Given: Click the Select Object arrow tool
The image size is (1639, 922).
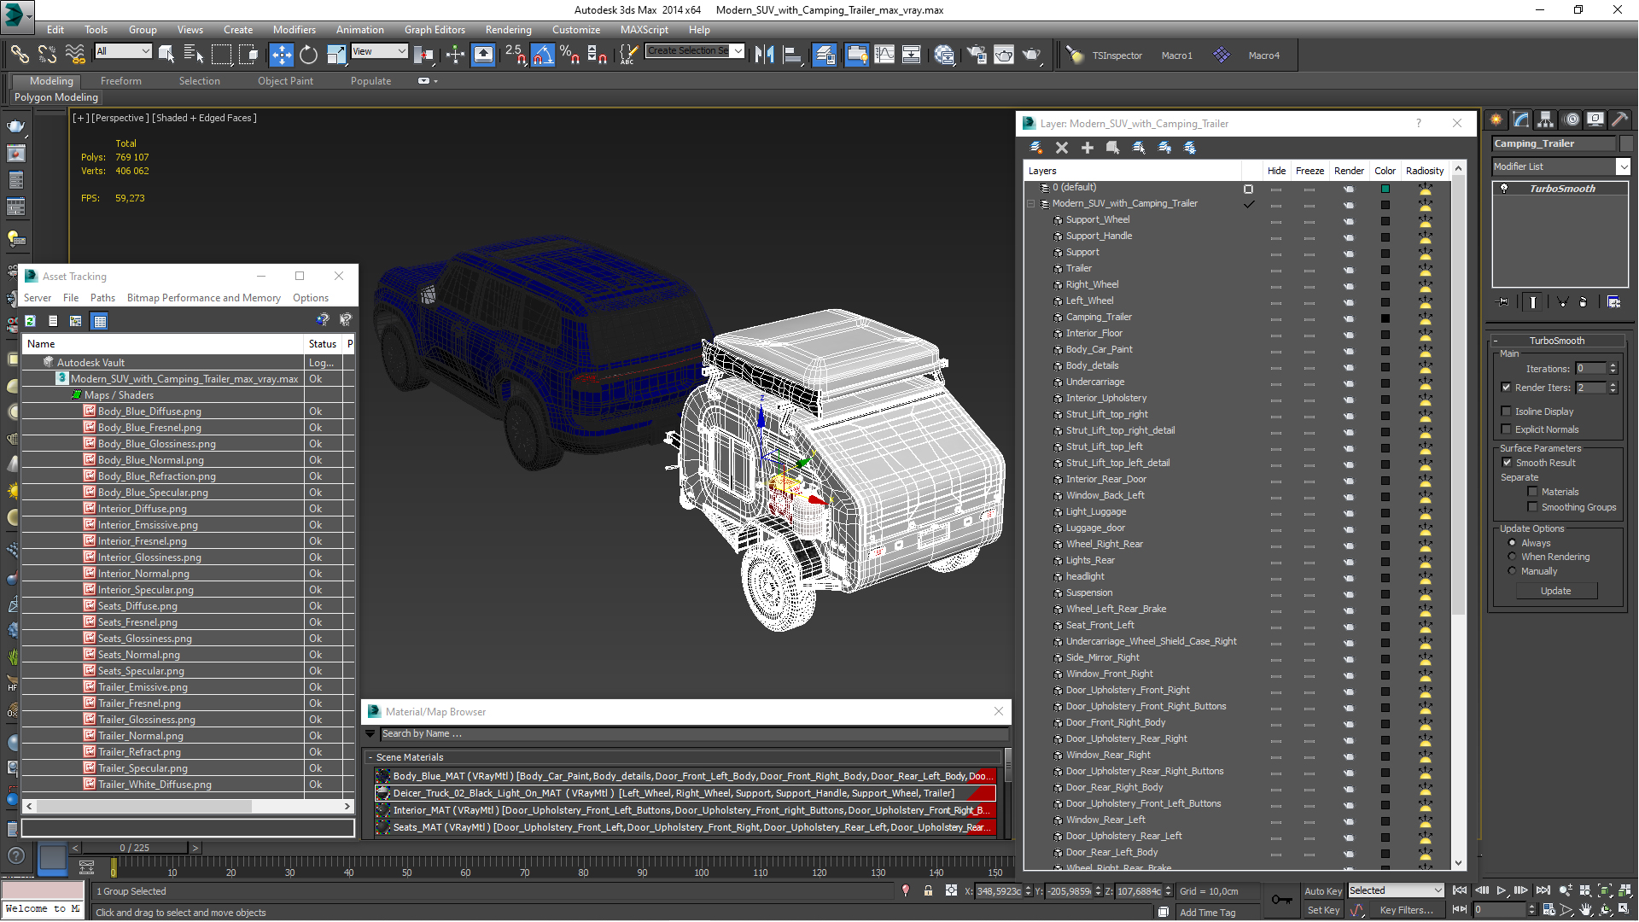Looking at the screenshot, I should 166,55.
